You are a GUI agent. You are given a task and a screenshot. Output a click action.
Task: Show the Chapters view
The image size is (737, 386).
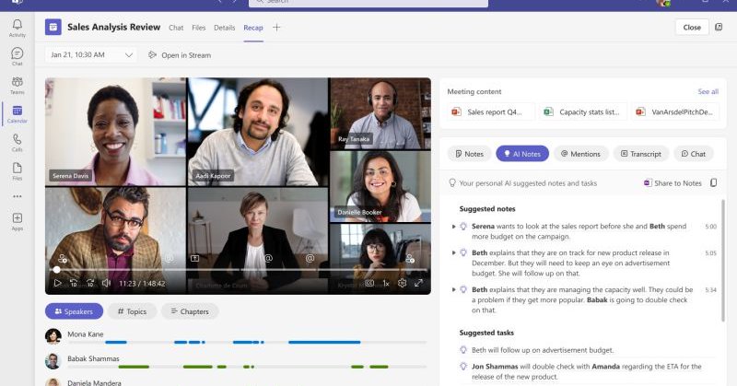tap(190, 311)
